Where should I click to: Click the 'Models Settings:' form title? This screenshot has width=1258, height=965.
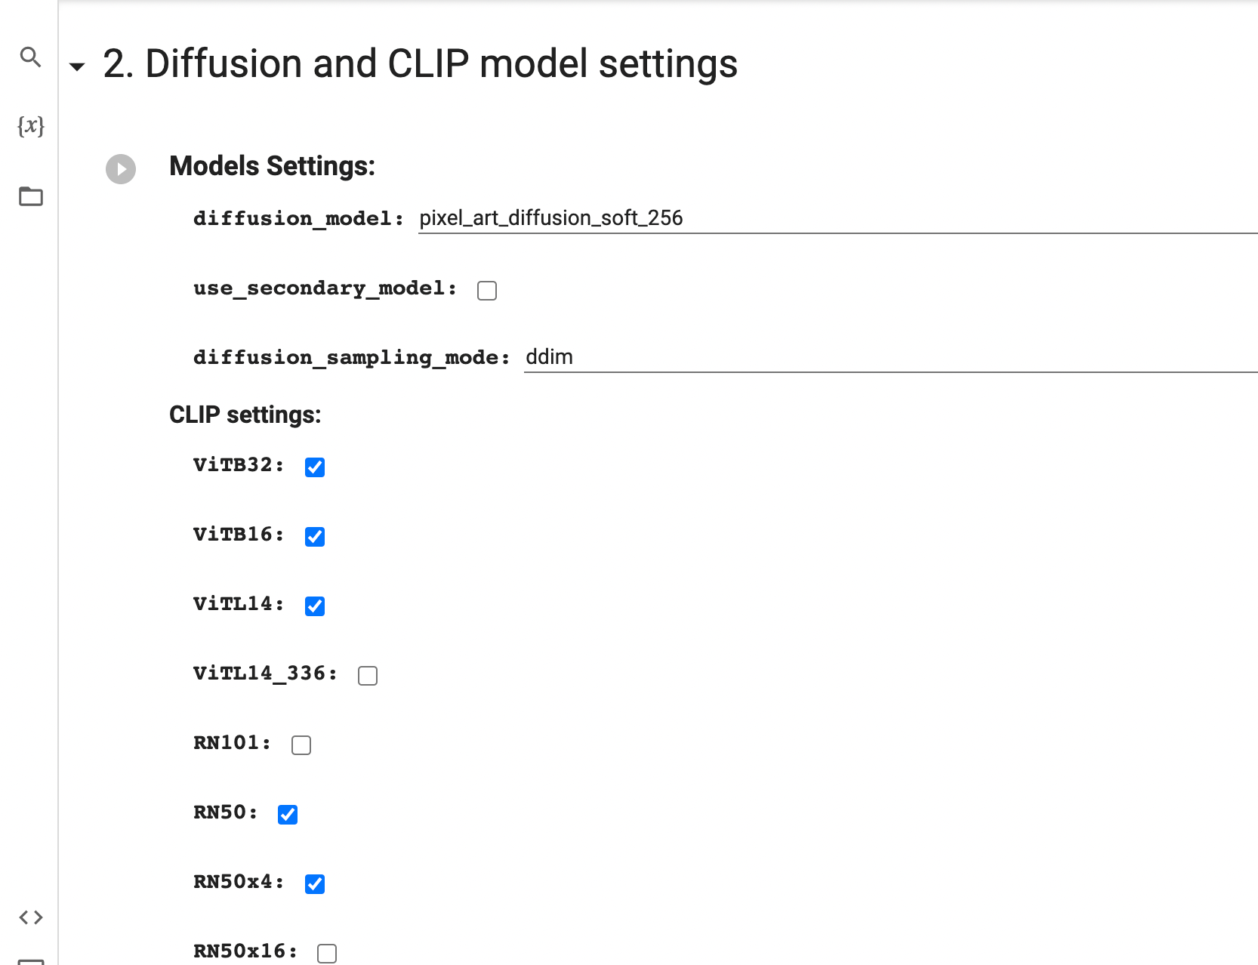pos(272,166)
